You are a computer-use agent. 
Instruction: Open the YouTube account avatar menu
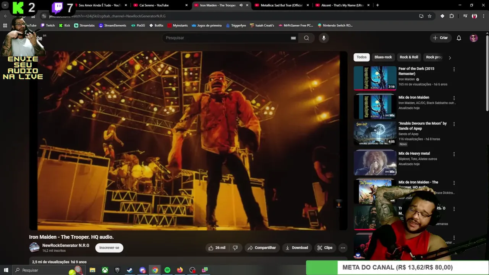(x=474, y=38)
